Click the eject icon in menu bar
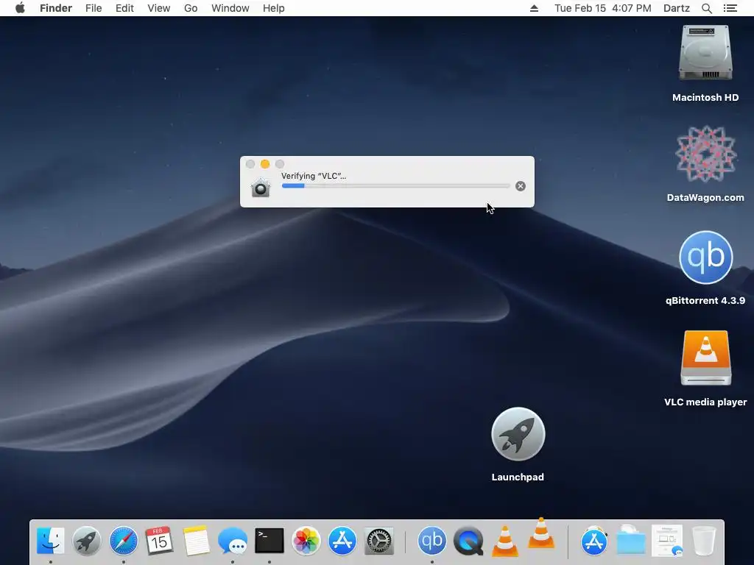This screenshot has width=754, height=565. tap(534, 8)
